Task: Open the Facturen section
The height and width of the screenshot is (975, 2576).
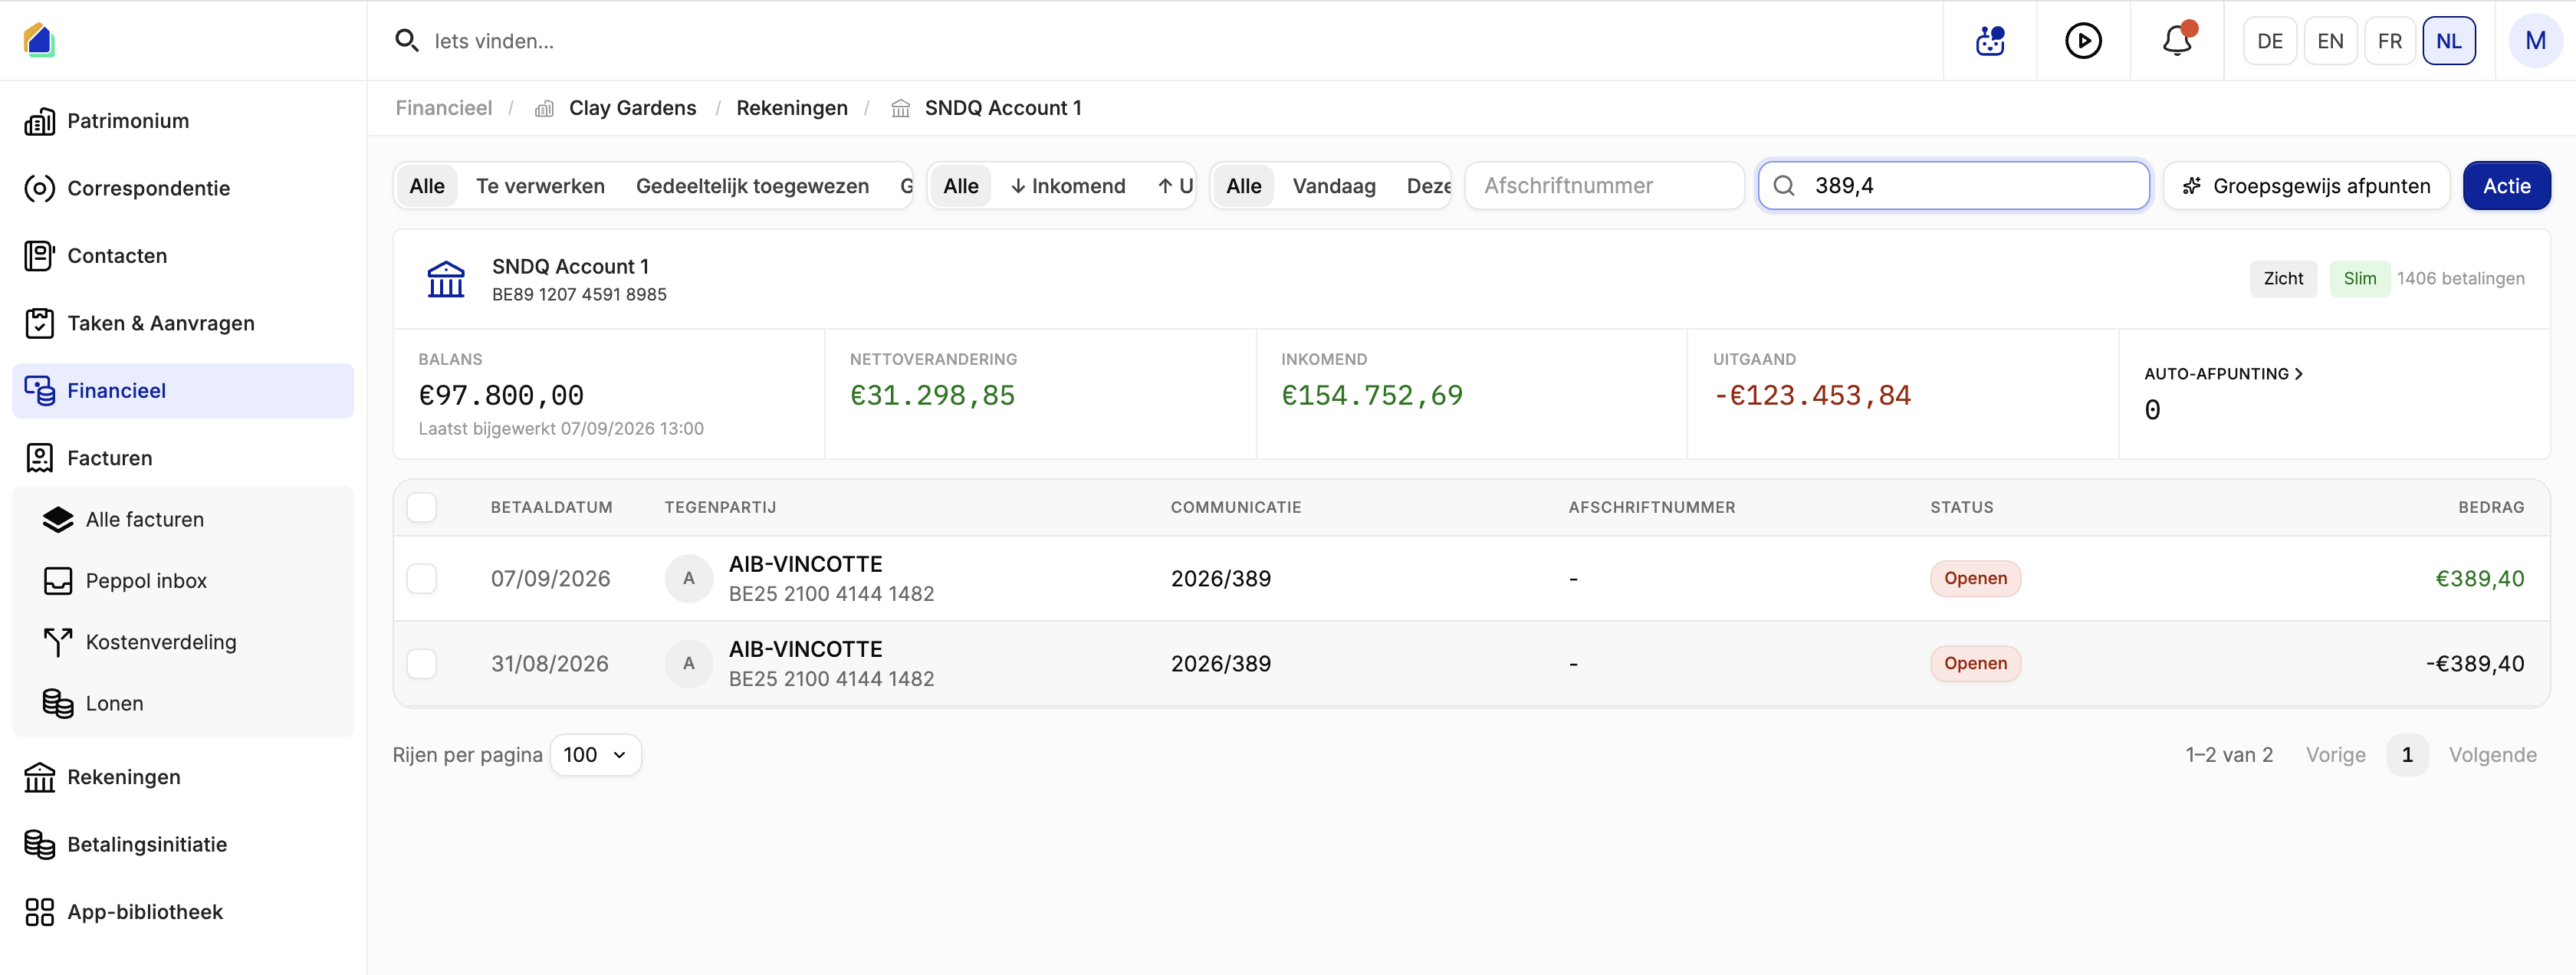Action: pos(183,458)
